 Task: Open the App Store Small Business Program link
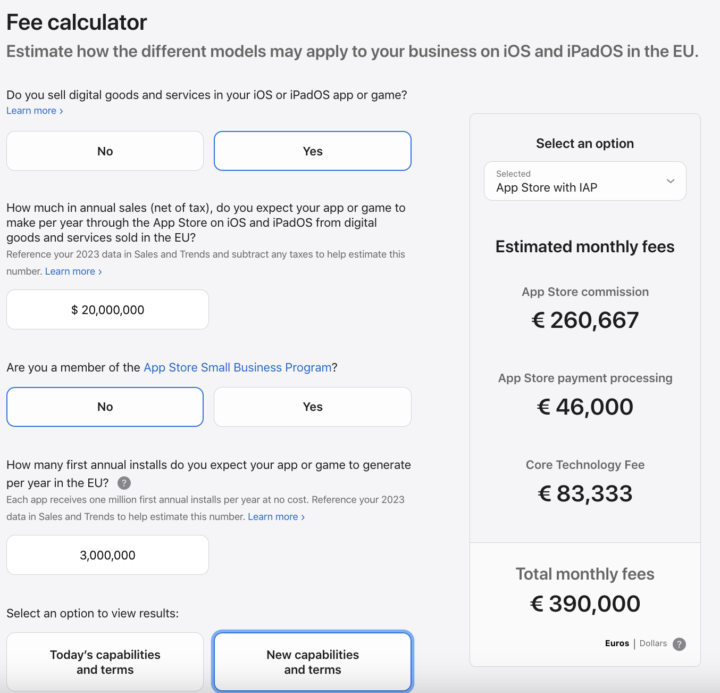tap(238, 367)
